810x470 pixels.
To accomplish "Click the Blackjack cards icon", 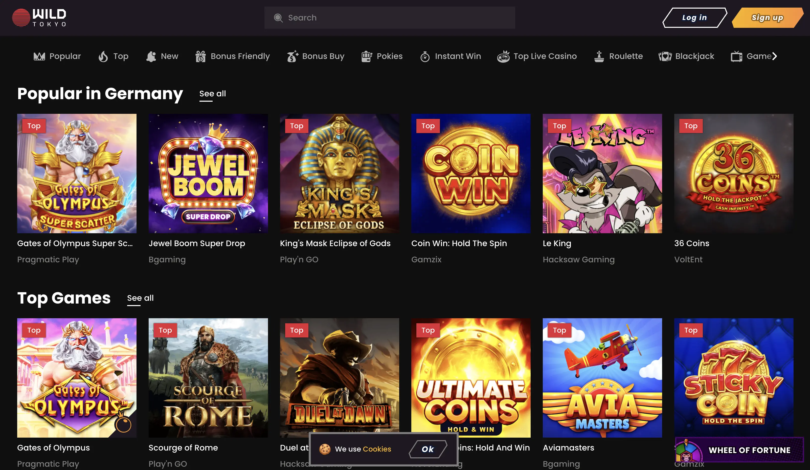I will tap(665, 56).
